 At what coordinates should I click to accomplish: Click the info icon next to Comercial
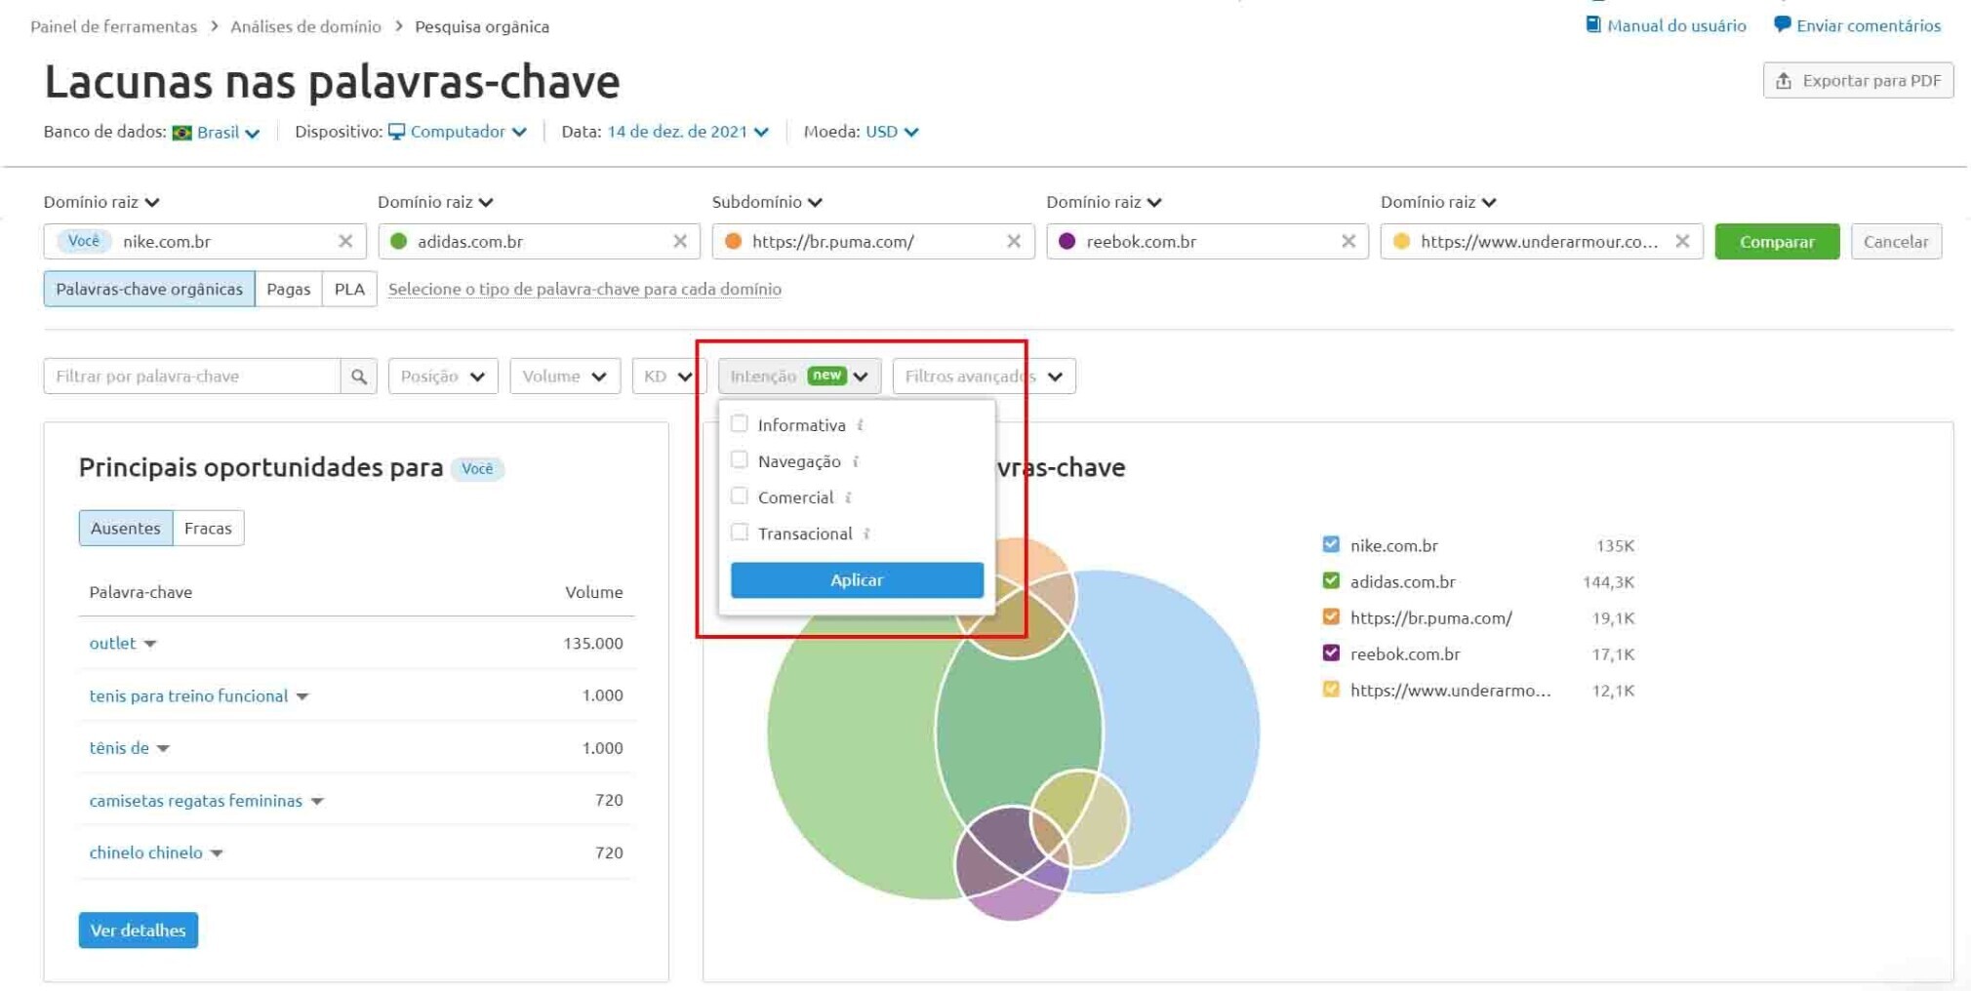pyautogui.click(x=848, y=497)
